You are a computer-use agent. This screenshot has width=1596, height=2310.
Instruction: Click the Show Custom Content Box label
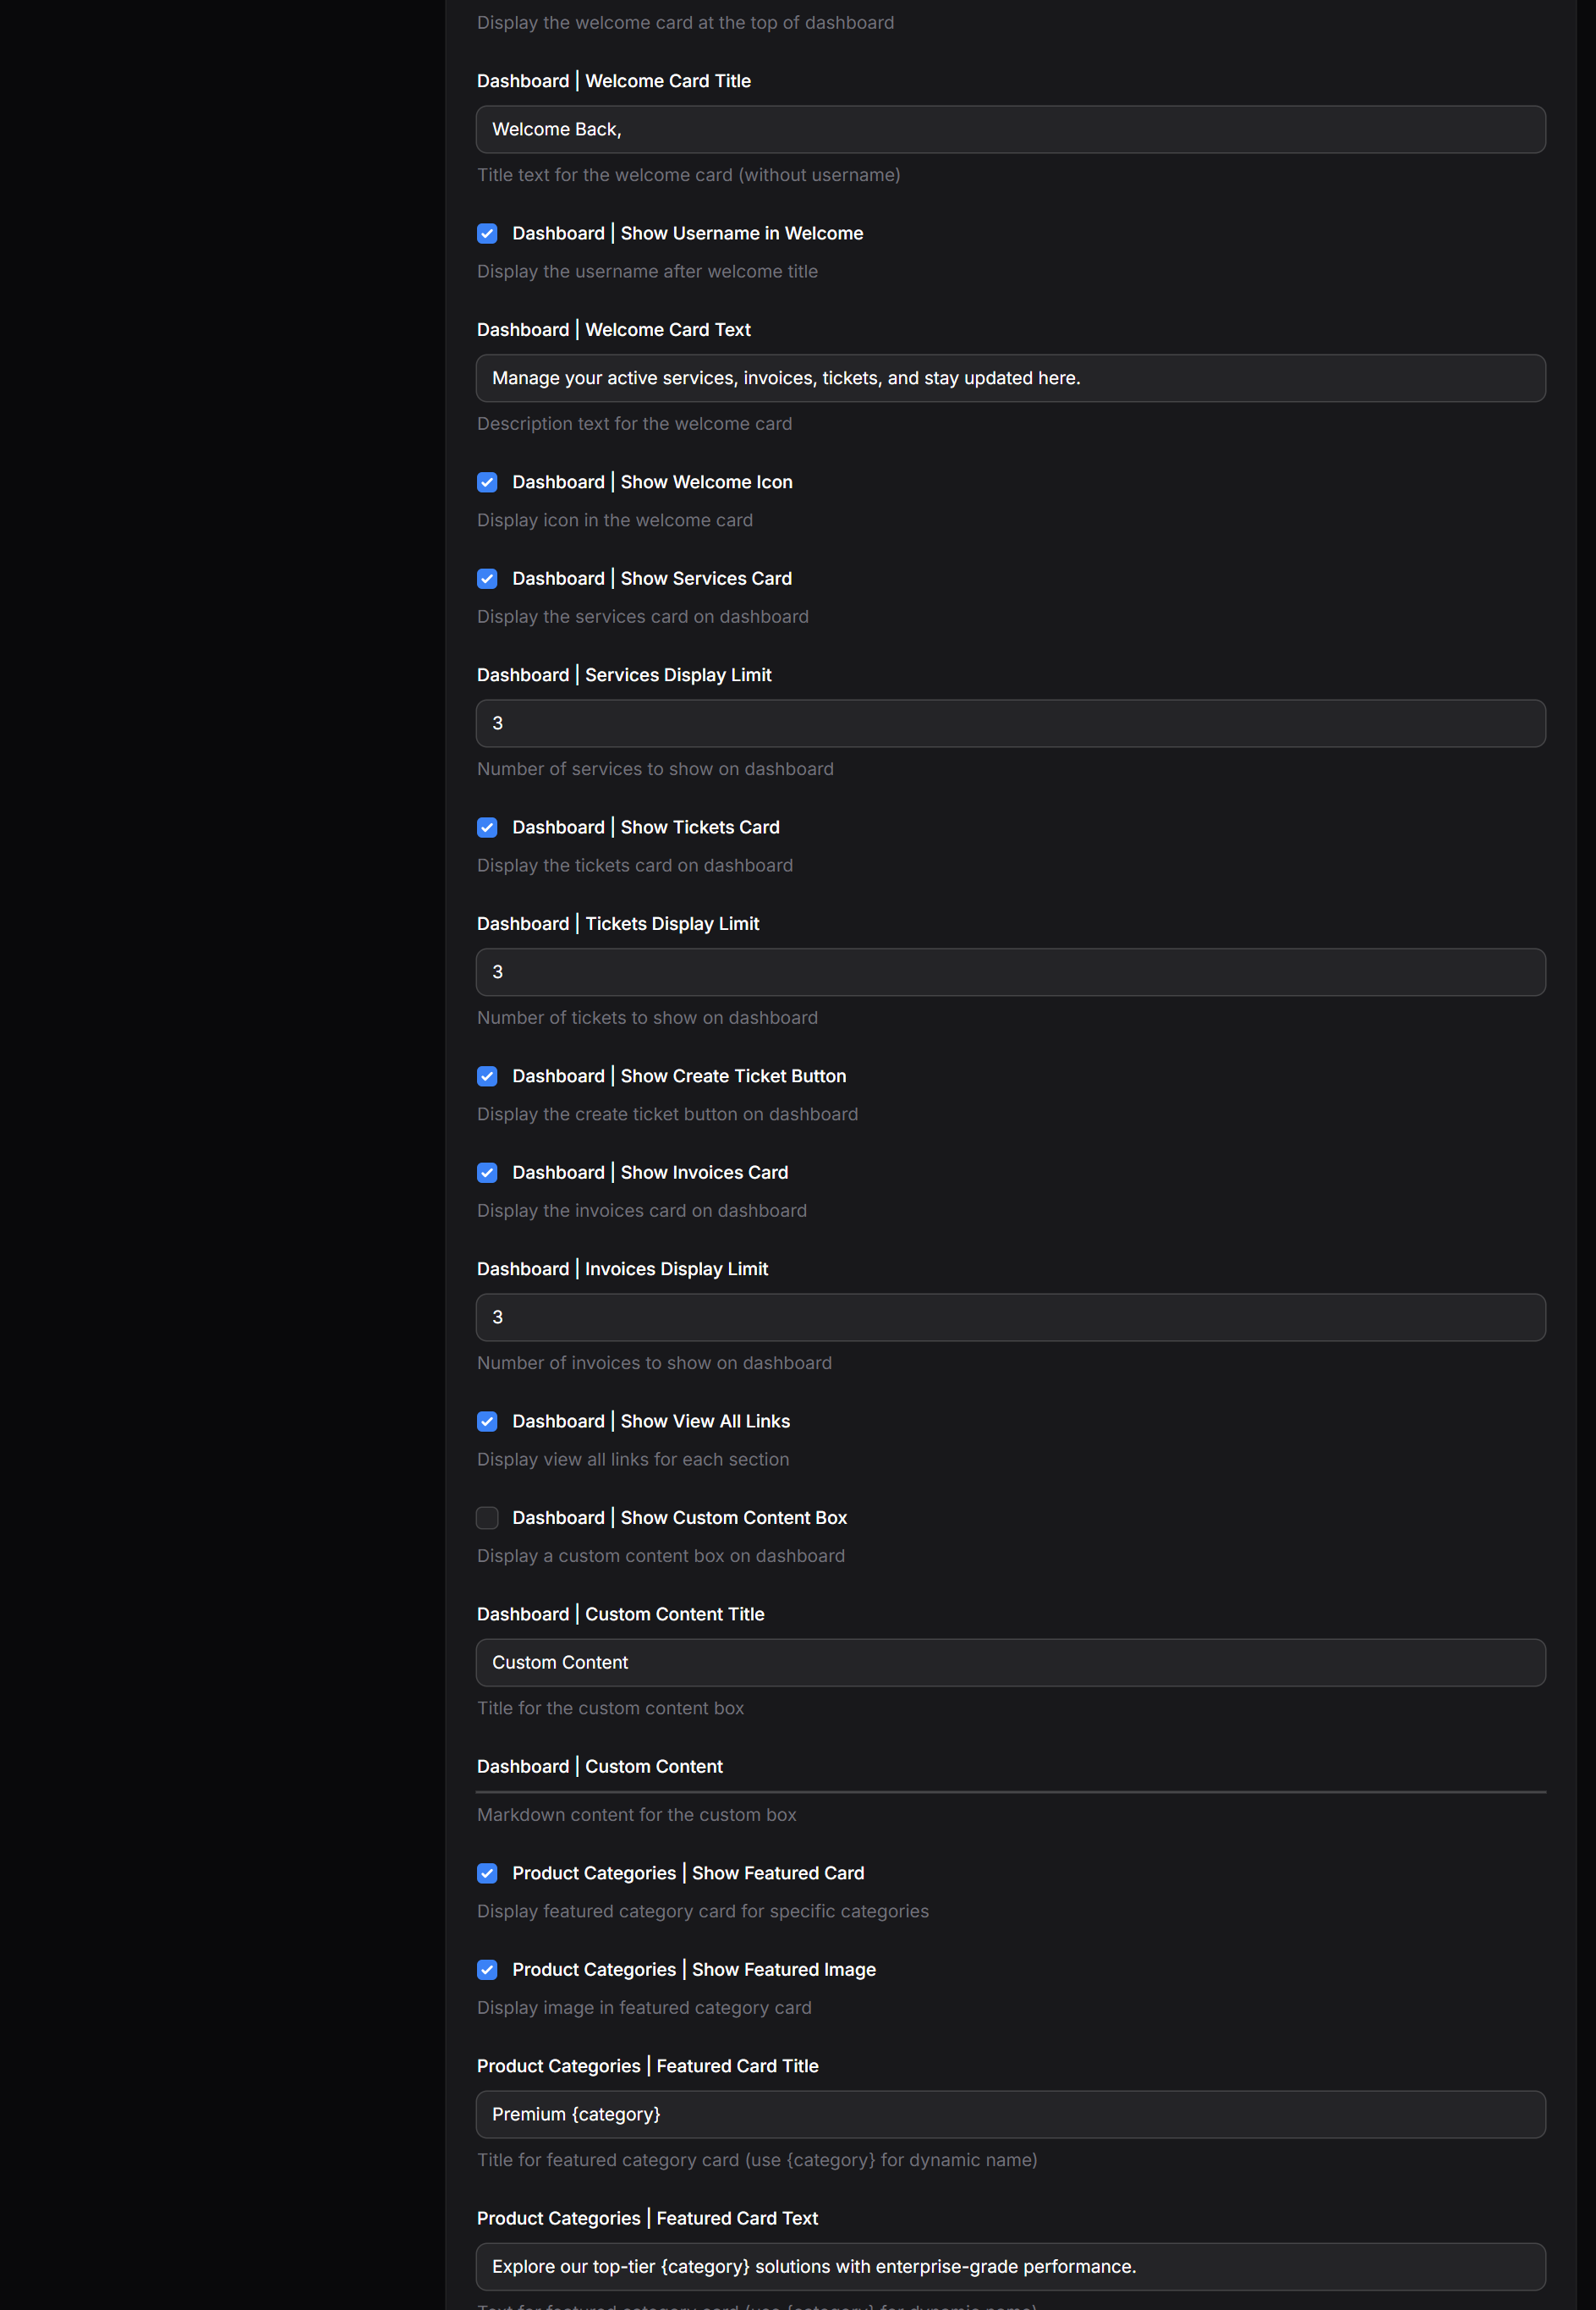tap(679, 1518)
